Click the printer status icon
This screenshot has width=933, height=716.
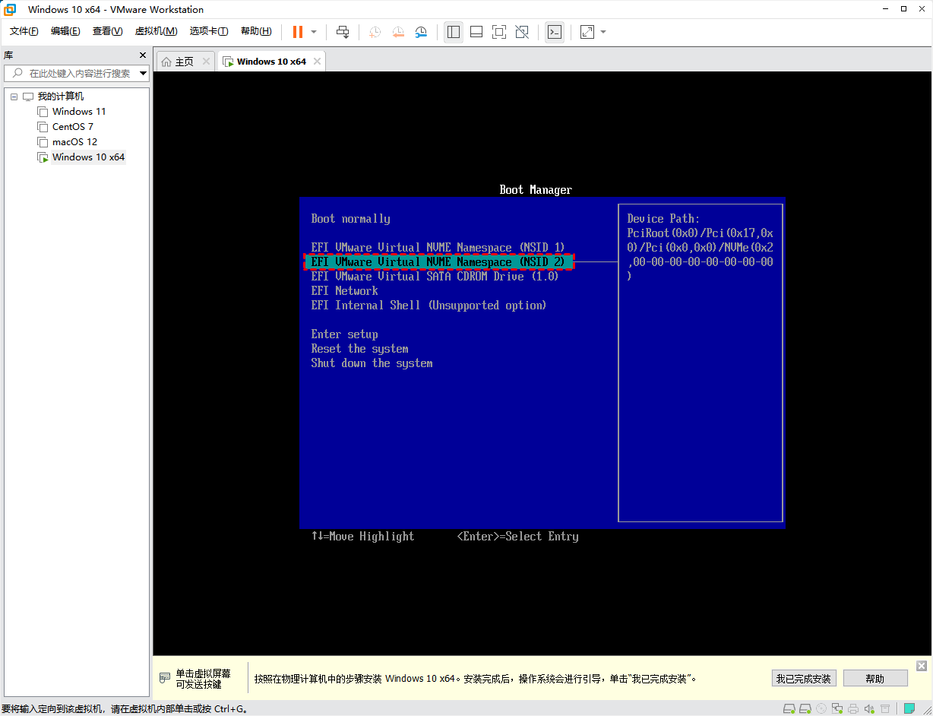click(x=853, y=708)
